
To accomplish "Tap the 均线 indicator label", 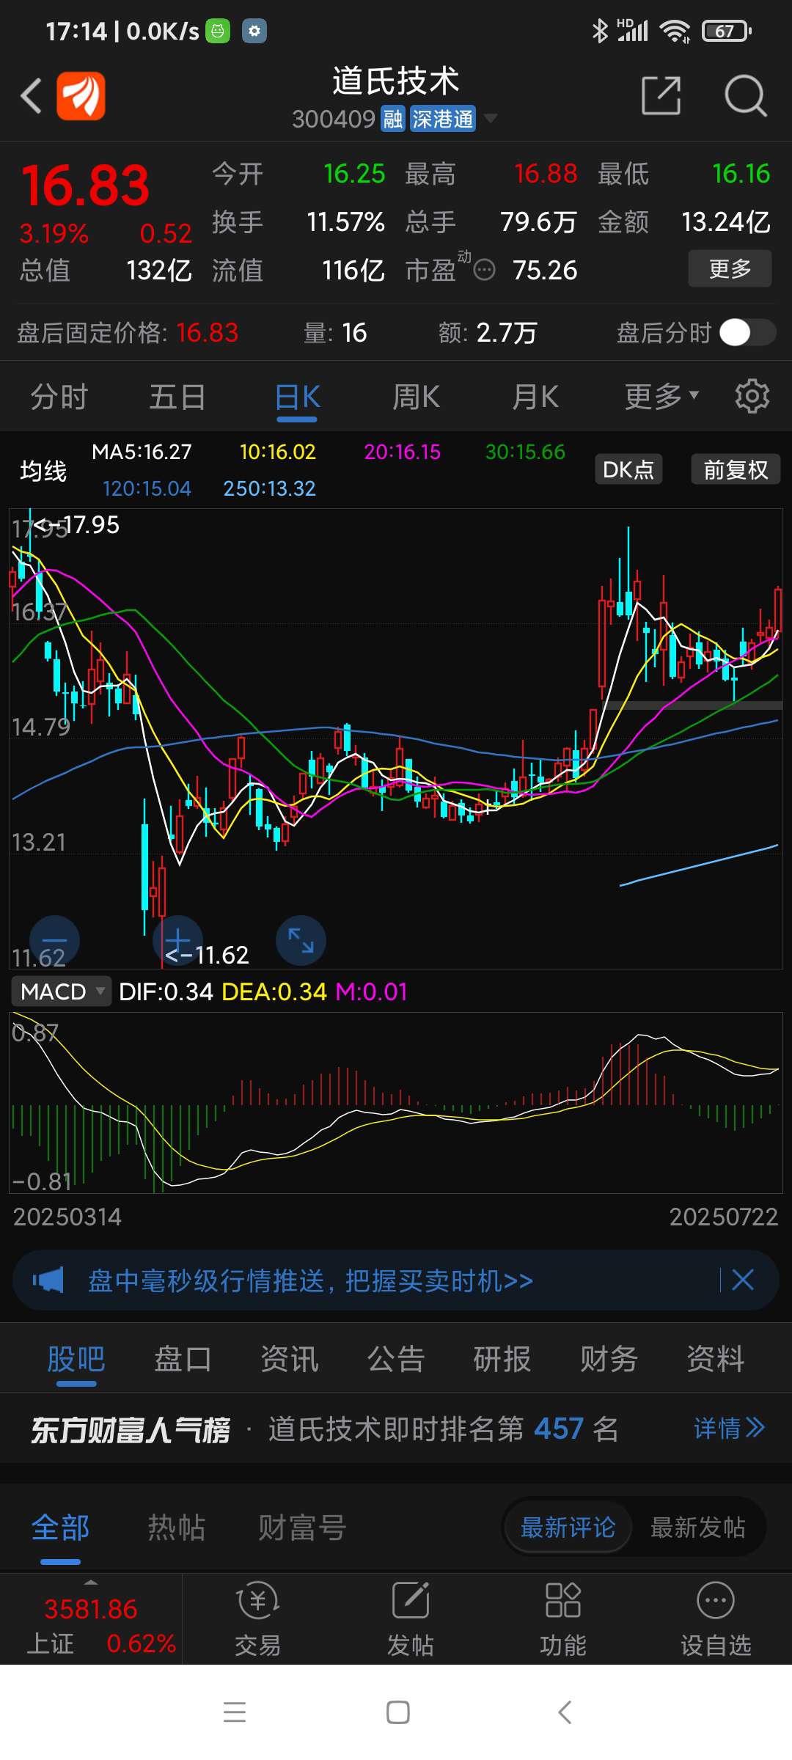I will click(43, 470).
